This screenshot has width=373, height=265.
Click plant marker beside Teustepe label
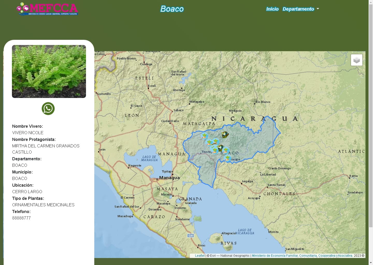point(214,149)
